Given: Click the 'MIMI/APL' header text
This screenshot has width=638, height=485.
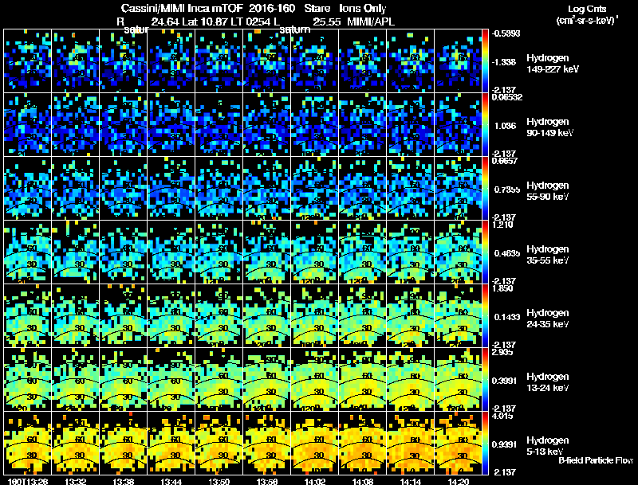Looking at the screenshot, I should click(x=370, y=22).
